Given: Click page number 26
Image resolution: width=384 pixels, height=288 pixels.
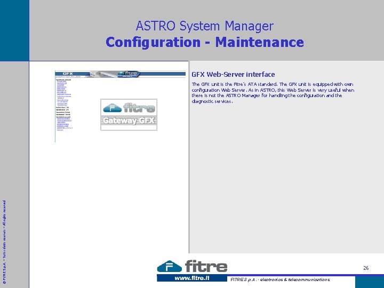Looking at the screenshot, I should pos(366,268).
